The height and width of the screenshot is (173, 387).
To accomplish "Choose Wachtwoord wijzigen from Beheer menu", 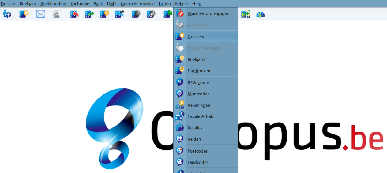I will coord(205,13).
